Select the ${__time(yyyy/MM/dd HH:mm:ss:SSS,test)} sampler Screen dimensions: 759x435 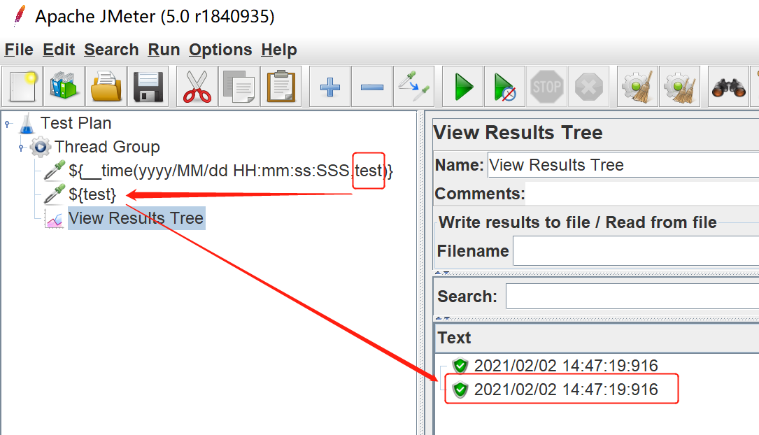pyautogui.click(x=231, y=171)
